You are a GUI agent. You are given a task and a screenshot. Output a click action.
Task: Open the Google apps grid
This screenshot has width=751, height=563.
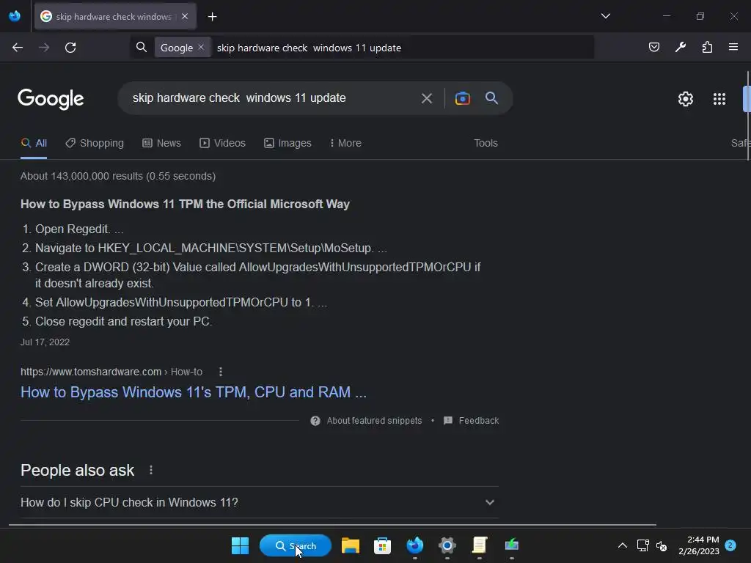coord(719,99)
